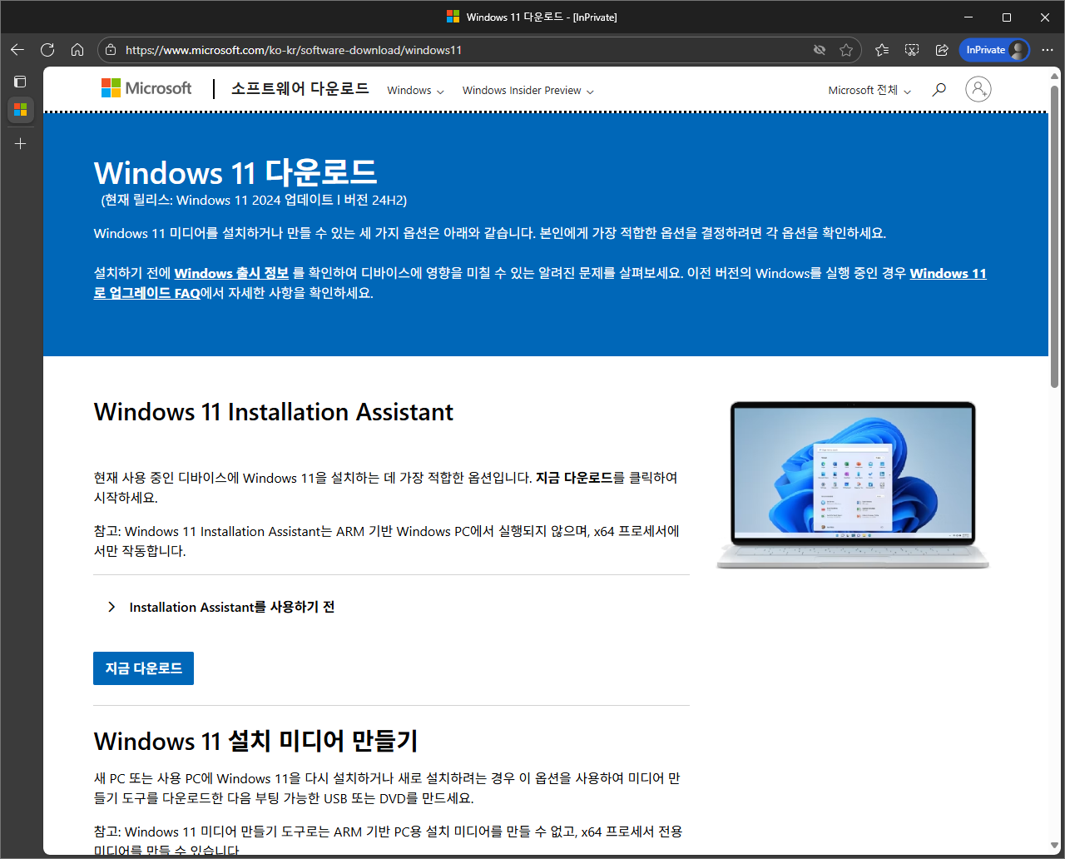Open the screenshot capture icon in toolbar
Image resolution: width=1065 pixels, height=859 pixels.
(912, 50)
